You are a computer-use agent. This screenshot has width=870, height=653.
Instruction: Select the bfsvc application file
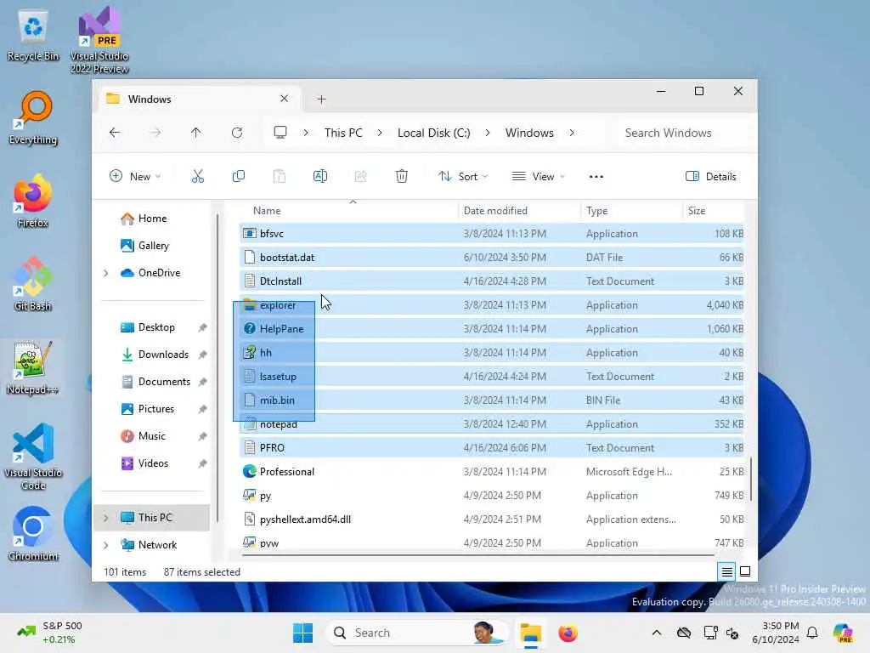click(x=492, y=233)
